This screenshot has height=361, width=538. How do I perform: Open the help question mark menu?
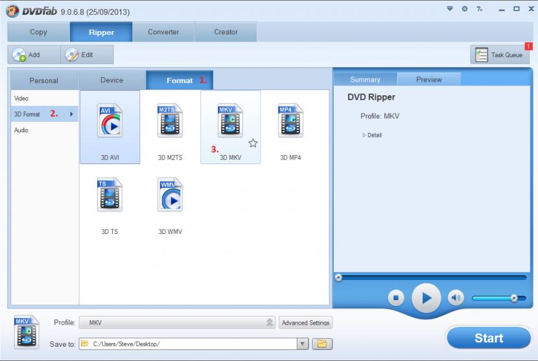479,9
